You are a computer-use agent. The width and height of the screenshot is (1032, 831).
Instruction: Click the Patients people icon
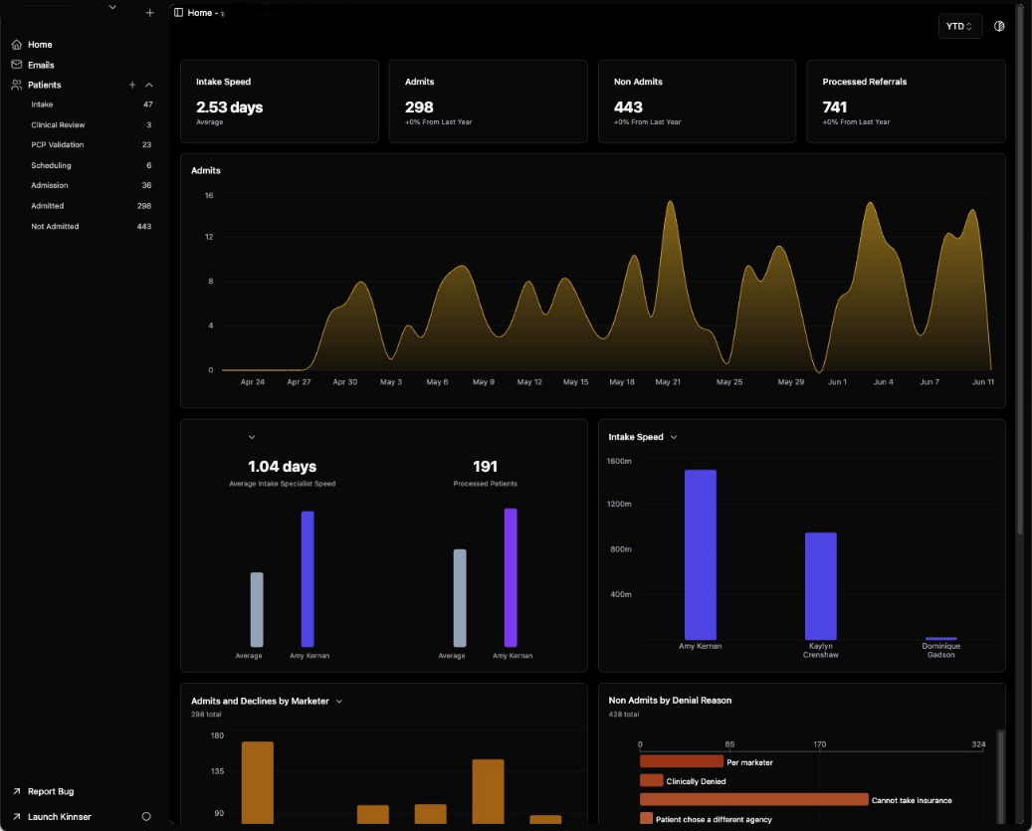(x=17, y=86)
